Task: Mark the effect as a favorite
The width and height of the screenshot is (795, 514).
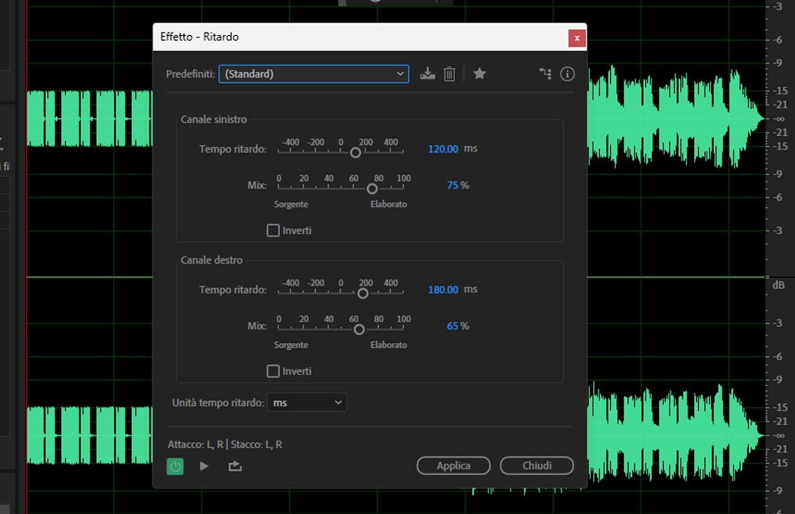Action: point(479,73)
